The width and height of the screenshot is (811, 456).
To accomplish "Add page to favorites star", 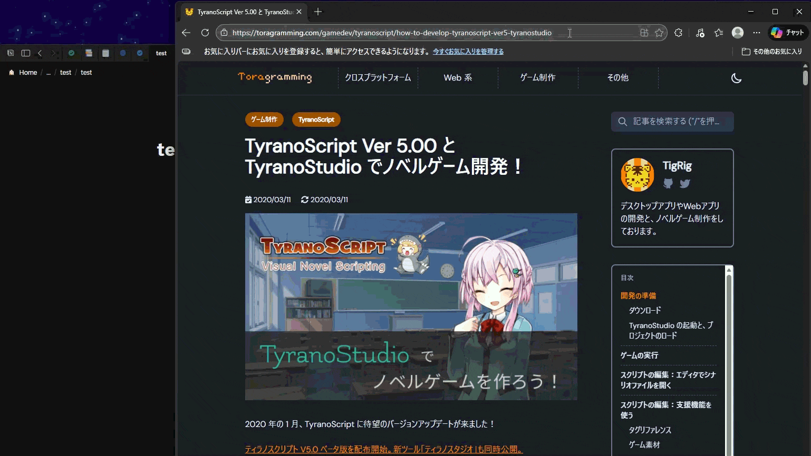I will [659, 33].
